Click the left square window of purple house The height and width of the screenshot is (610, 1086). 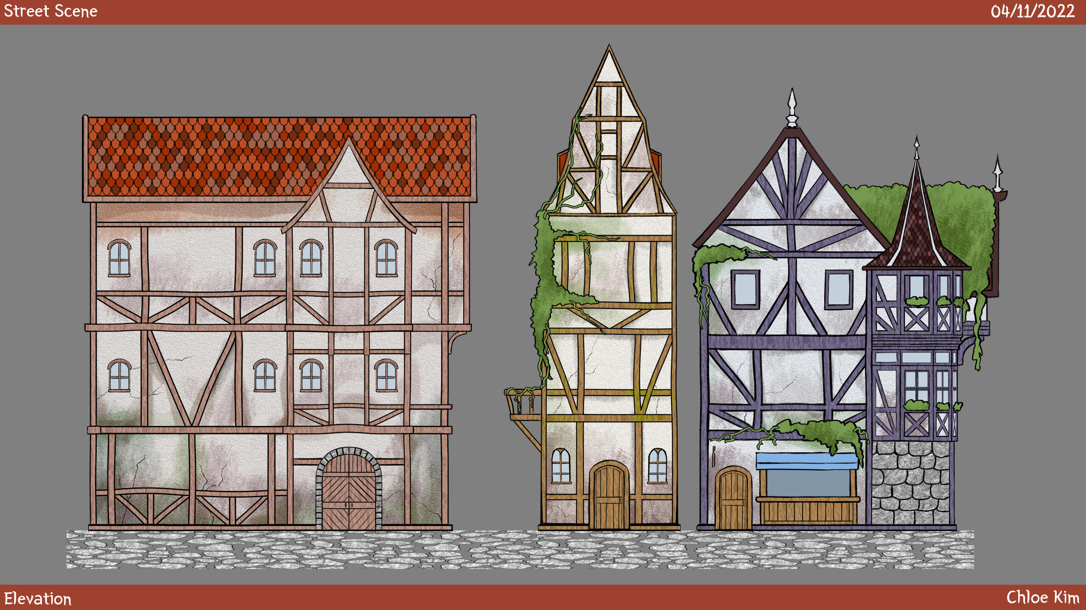pyautogui.click(x=745, y=289)
